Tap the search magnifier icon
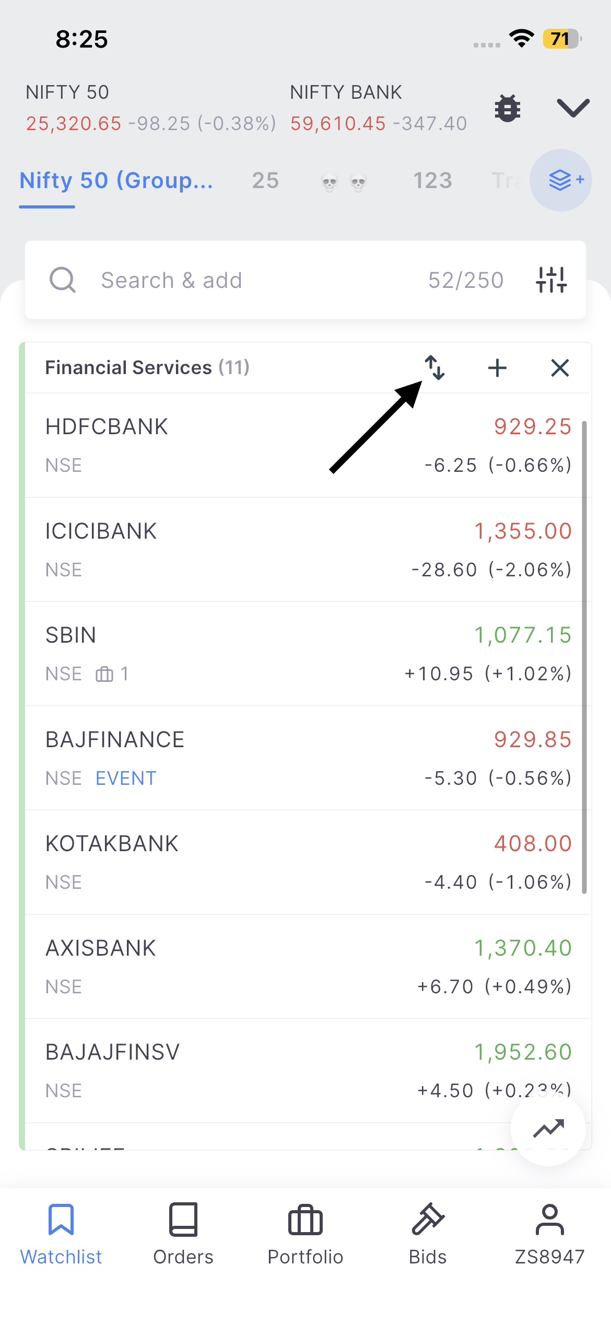 63,280
